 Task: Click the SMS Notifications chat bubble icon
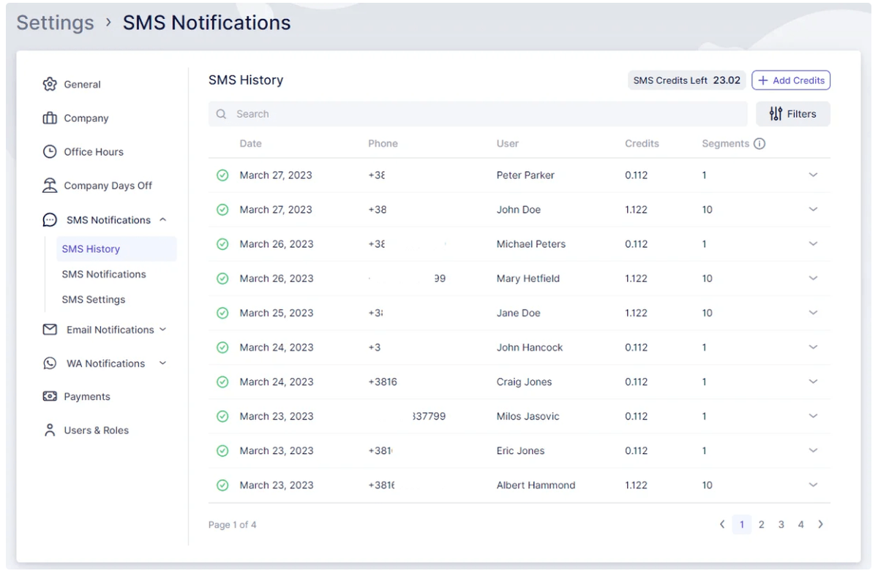pos(50,220)
